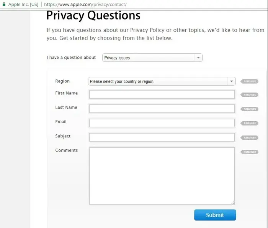Click the comments box resize grip
Screen dimensions: 268x228
click(233, 203)
